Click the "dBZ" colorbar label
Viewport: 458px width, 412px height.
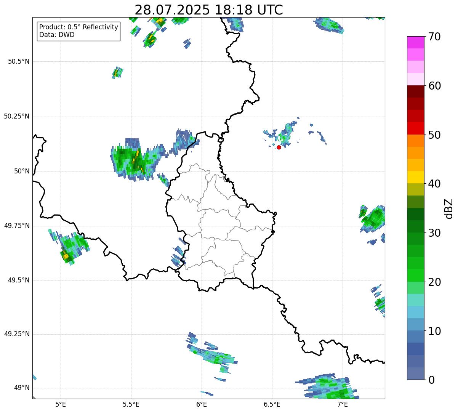pos(448,208)
